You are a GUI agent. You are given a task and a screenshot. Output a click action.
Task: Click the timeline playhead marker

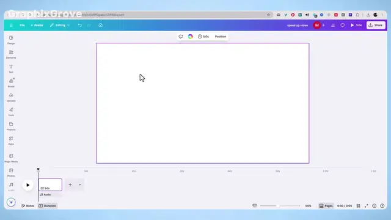point(38,169)
